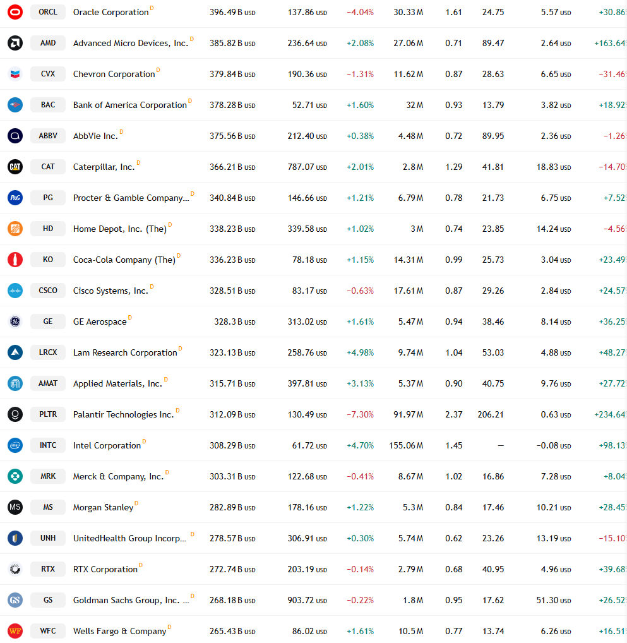
Task: Click Morgan Stanley price 178.16 USD
Action: [x=307, y=507]
